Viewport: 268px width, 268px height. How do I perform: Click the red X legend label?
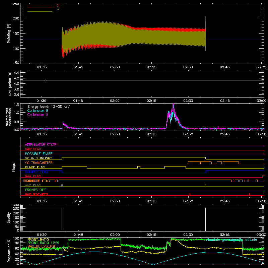pyautogui.click(x=58, y=6)
